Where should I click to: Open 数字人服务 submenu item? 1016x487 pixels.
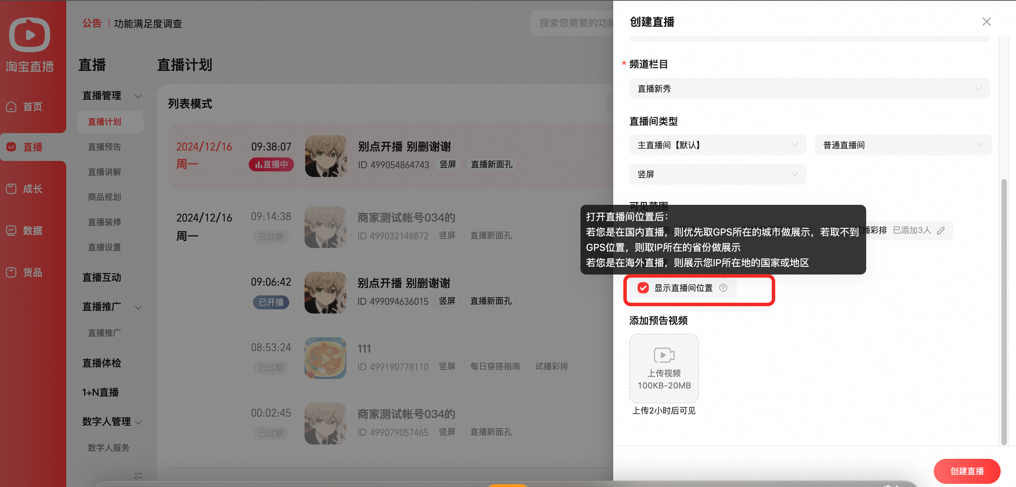click(108, 448)
